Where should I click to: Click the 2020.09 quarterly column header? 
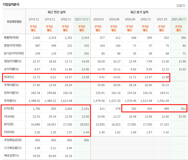[x=130, y=19]
